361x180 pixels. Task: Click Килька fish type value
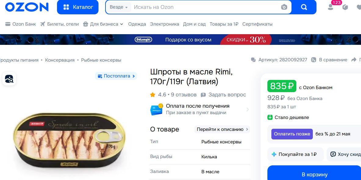pyautogui.click(x=209, y=157)
